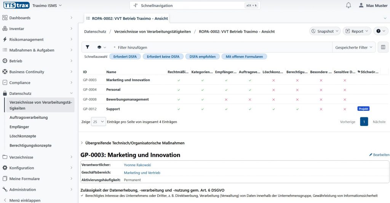This screenshot has height=203, width=390.
Task: Click the pencil icon next to Bearbeiten
Action: 371,155
